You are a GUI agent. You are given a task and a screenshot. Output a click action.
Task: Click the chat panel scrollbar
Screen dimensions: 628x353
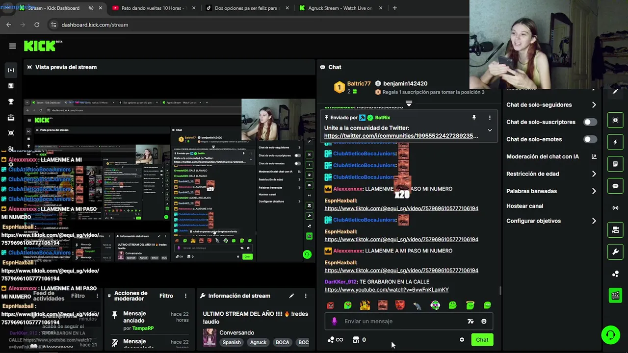(500, 290)
